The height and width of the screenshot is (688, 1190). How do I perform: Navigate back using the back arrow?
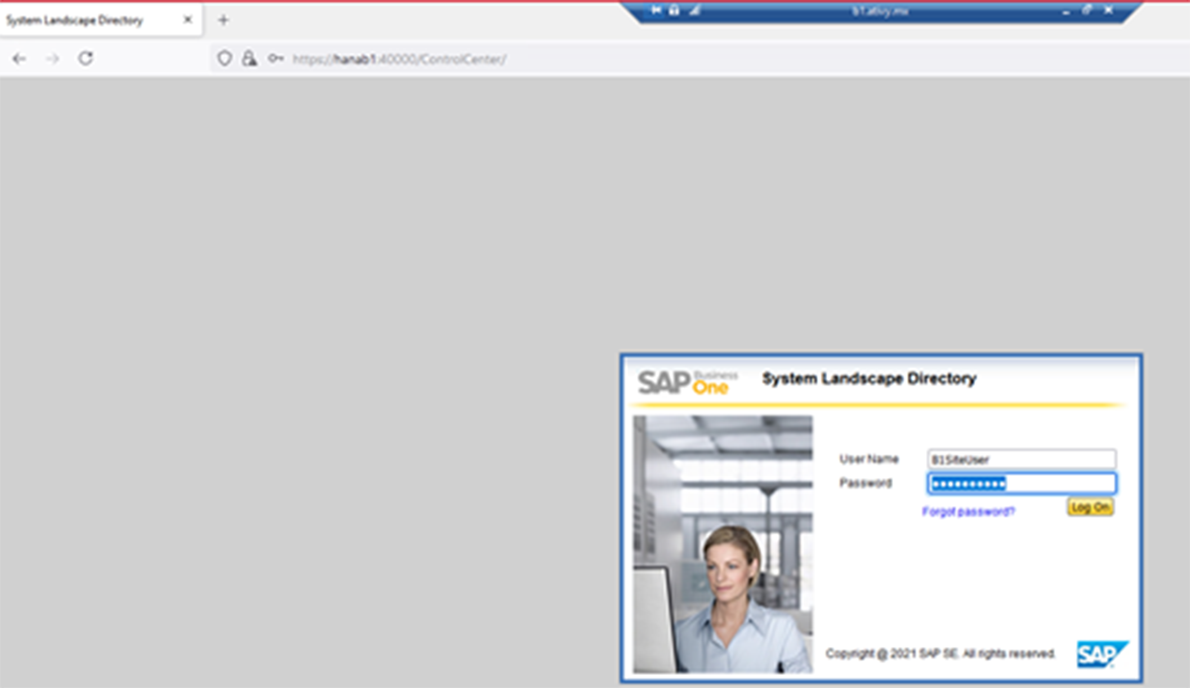tap(20, 57)
